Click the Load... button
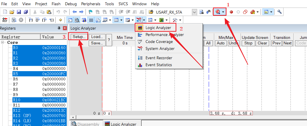The height and width of the screenshot is (126, 307). [x=97, y=37]
